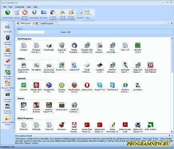Viewport: 174px width, 149px height.
Task: Open Evidence Remover in the sidebar
Action: (x=8, y=109)
